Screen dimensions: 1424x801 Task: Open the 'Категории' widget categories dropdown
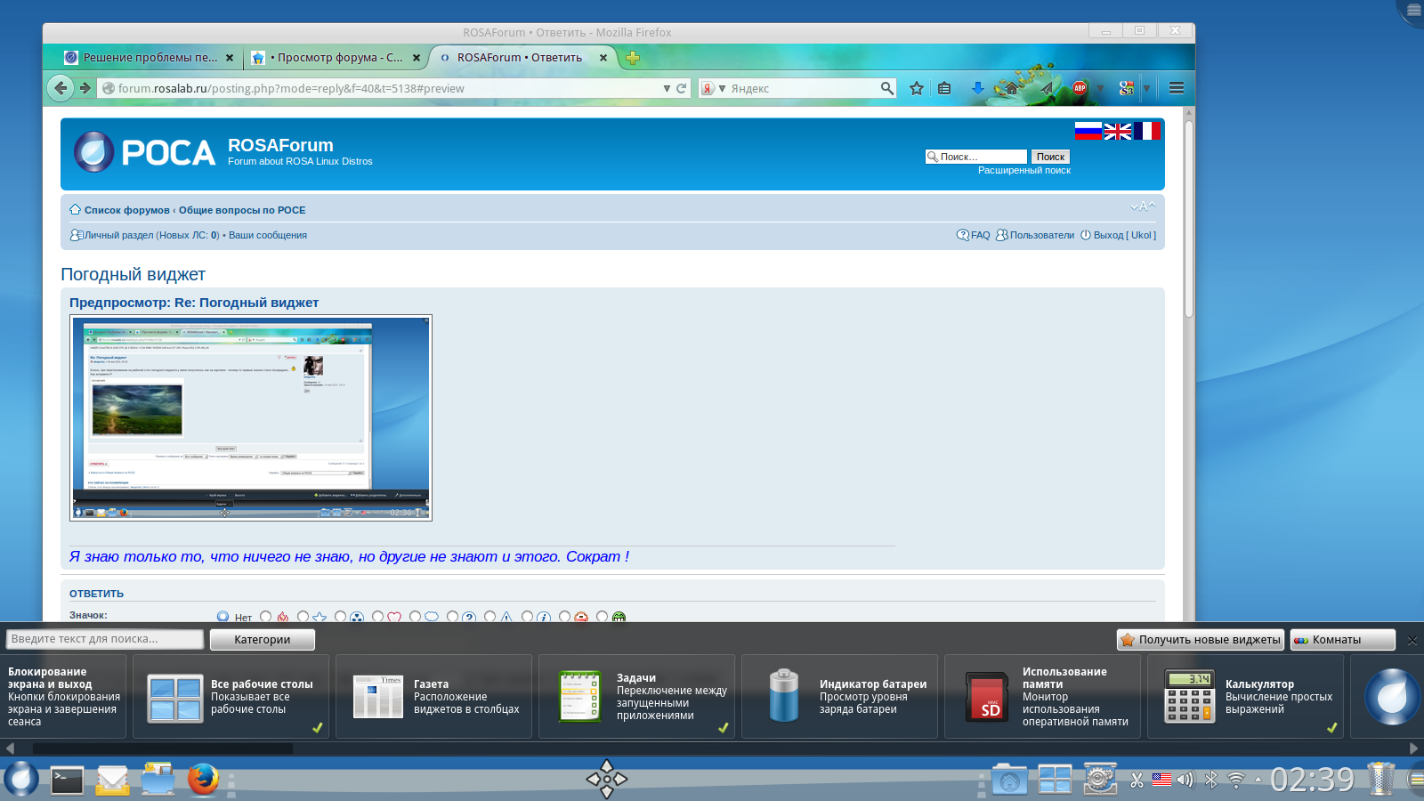263,640
